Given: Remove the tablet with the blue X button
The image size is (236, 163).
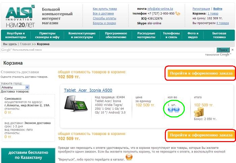Looking at the screenshot, I should pyautogui.click(x=171, y=109).
